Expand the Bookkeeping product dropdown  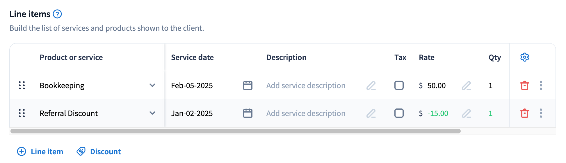point(152,85)
